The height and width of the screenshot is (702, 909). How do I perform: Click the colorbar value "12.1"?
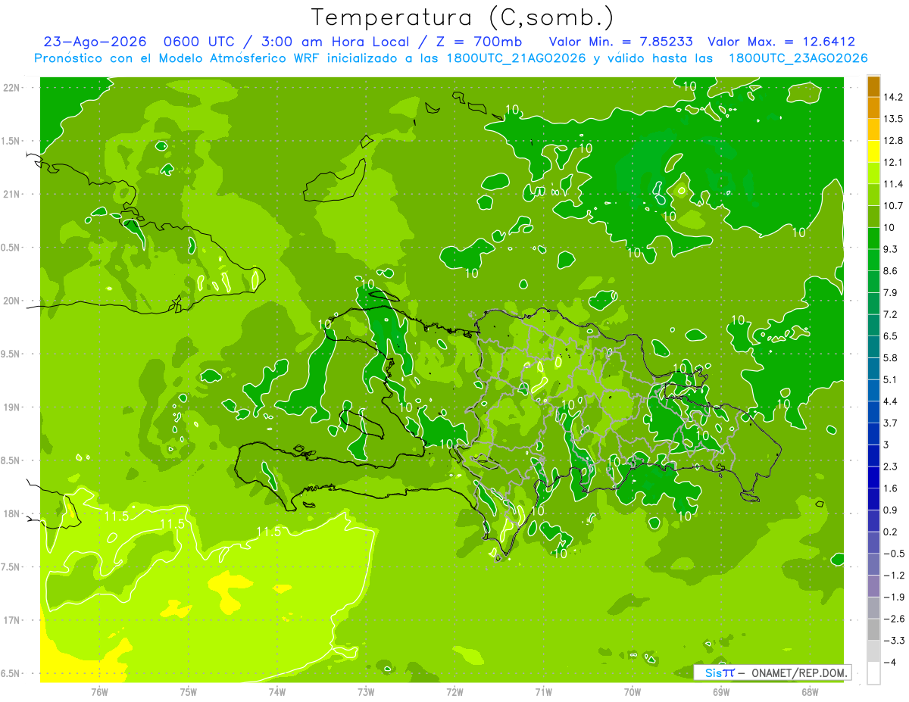pos(894,162)
